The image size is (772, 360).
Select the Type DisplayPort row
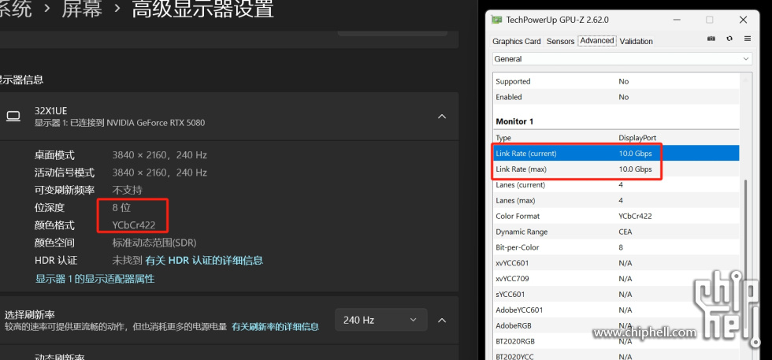click(x=616, y=138)
